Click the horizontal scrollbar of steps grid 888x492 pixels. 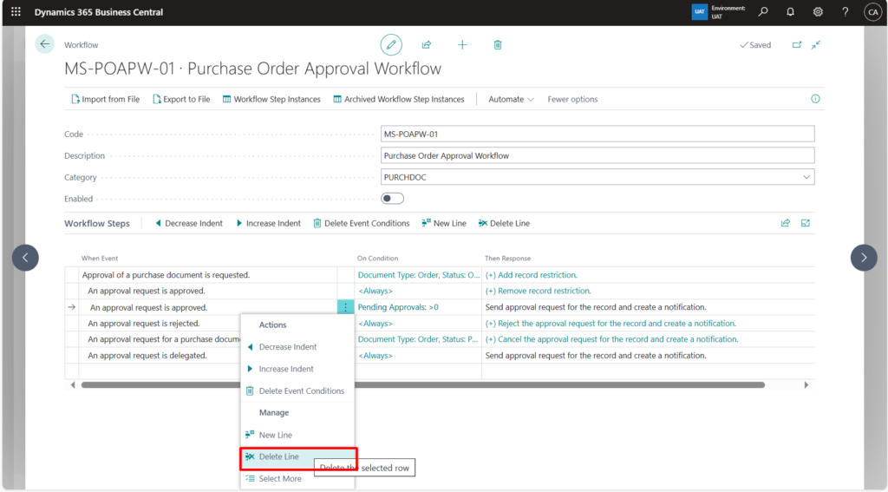click(x=422, y=385)
